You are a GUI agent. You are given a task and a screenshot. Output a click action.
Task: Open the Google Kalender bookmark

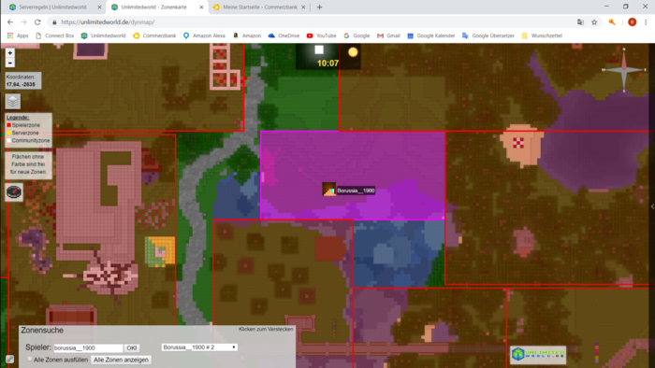(x=431, y=35)
